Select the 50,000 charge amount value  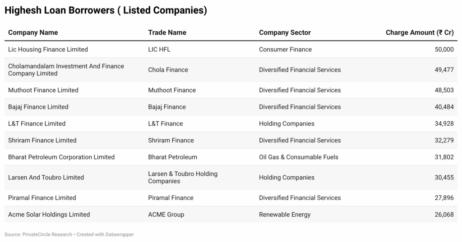tap(444, 49)
